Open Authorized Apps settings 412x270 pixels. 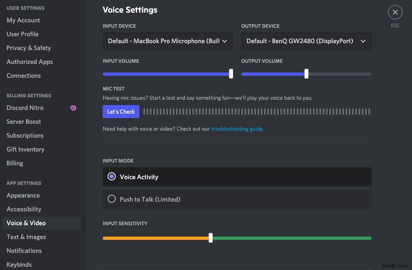[x=29, y=61]
